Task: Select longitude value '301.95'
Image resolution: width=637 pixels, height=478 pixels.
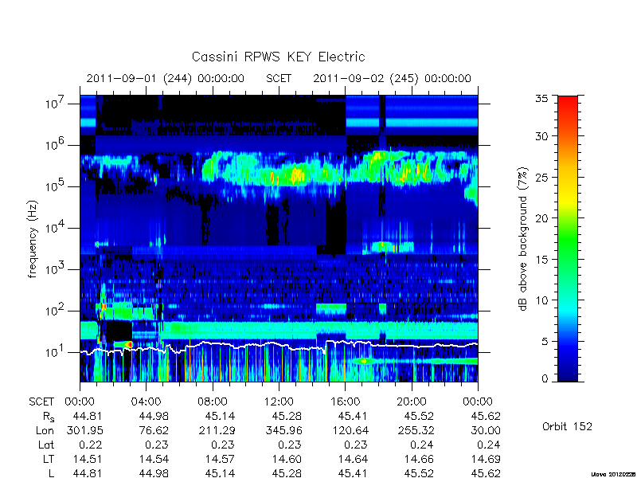Action: pos(85,430)
